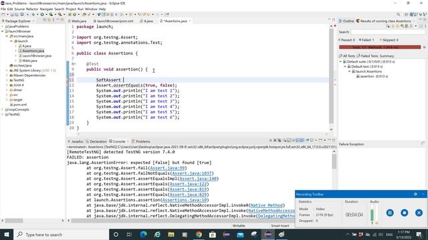Image resolution: width=428 pixels, height=240 pixels.
Task: Open the File menu
Action: click(3, 9)
